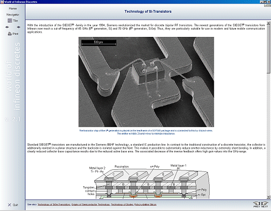
Task: Click the blue image caption text
Action: point(146,132)
